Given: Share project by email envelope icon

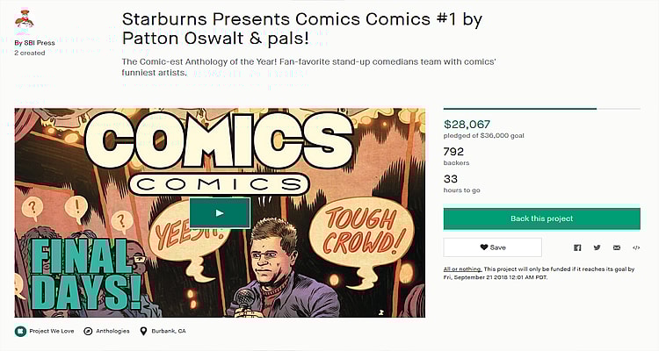Looking at the screenshot, I should pyautogui.click(x=617, y=247).
